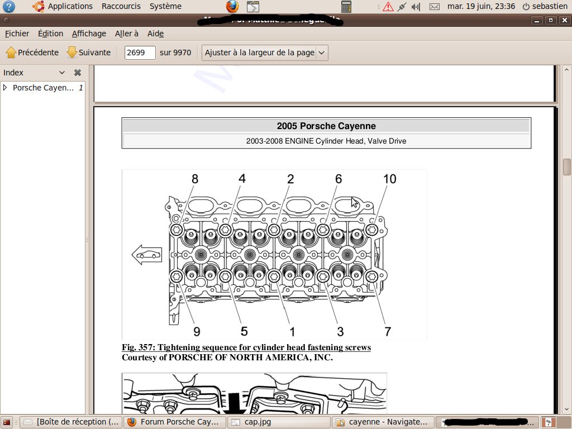Open the Raccourcis menu
The height and width of the screenshot is (429, 572).
click(121, 6)
